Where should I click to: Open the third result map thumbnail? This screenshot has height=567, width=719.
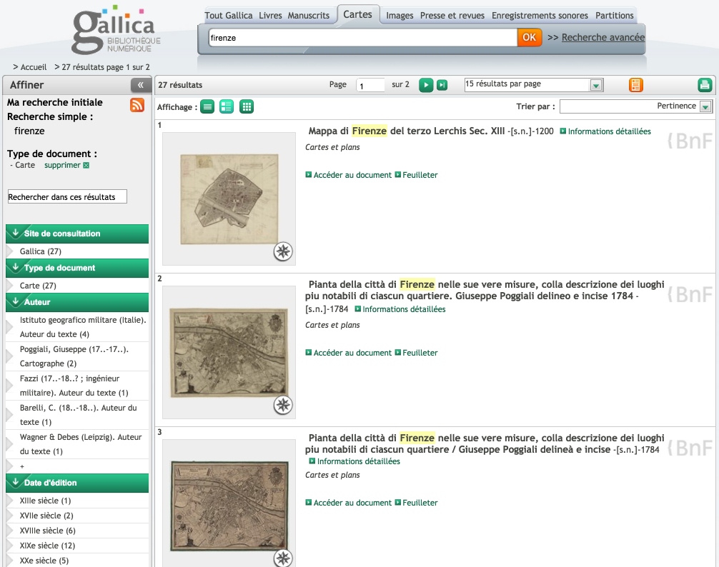pyautogui.click(x=229, y=506)
